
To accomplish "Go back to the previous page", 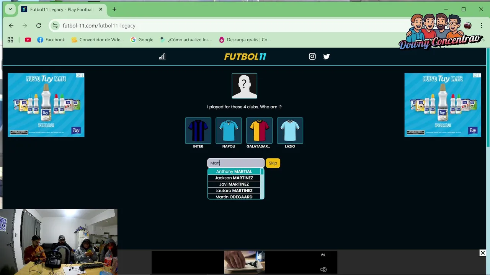I will [x=11, y=26].
